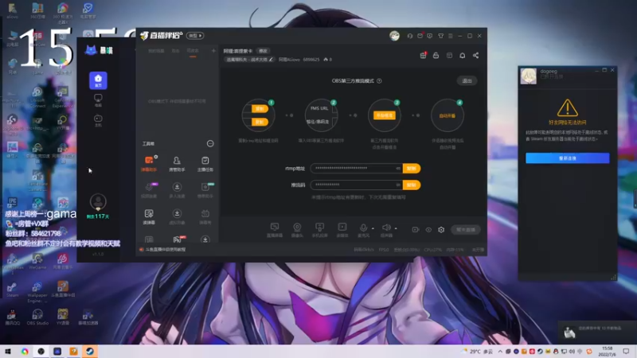Open the Douyu companion usage tutorial link
This screenshot has width=637, height=358.
162,250
